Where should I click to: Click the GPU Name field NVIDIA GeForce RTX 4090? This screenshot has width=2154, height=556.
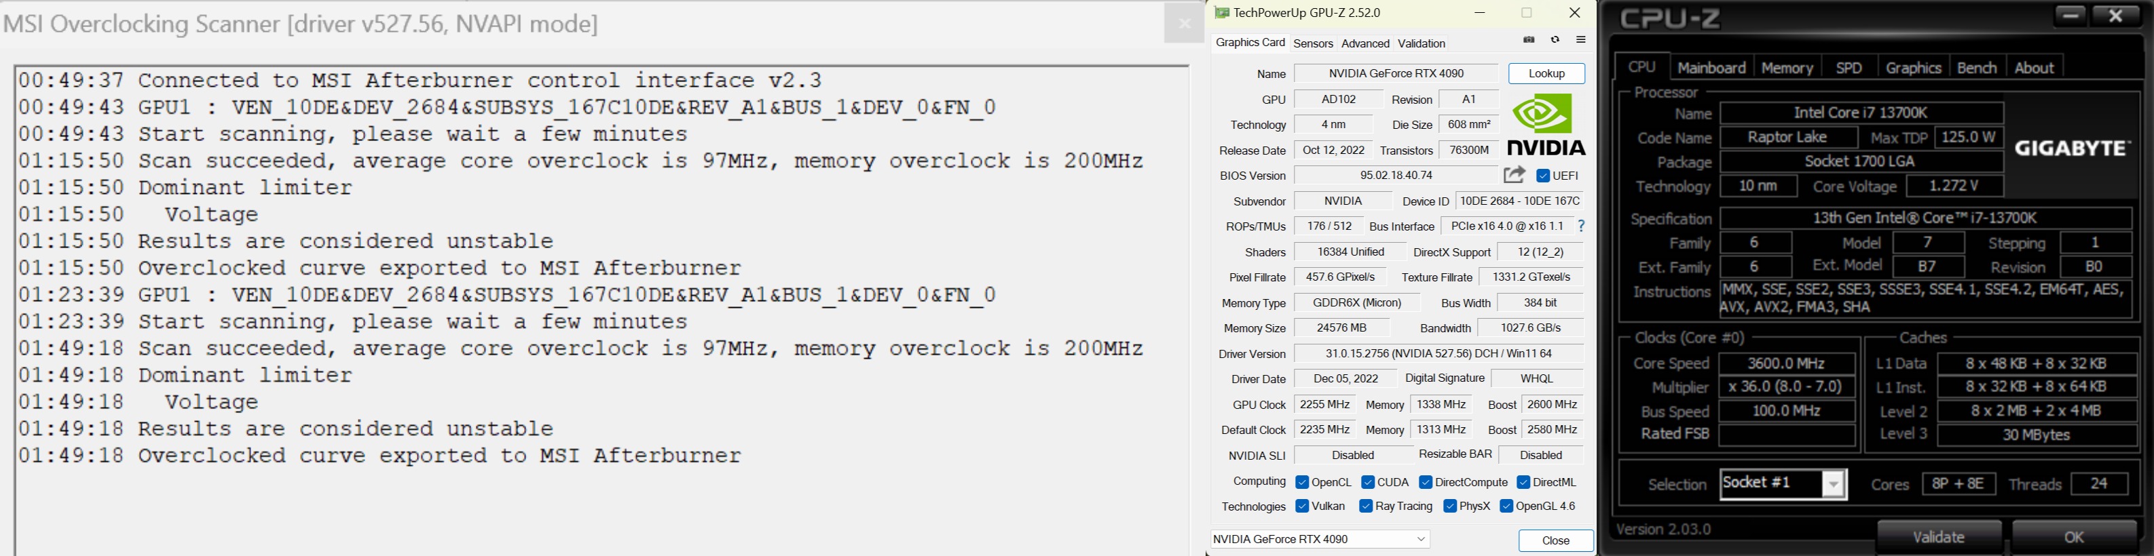(x=1396, y=73)
